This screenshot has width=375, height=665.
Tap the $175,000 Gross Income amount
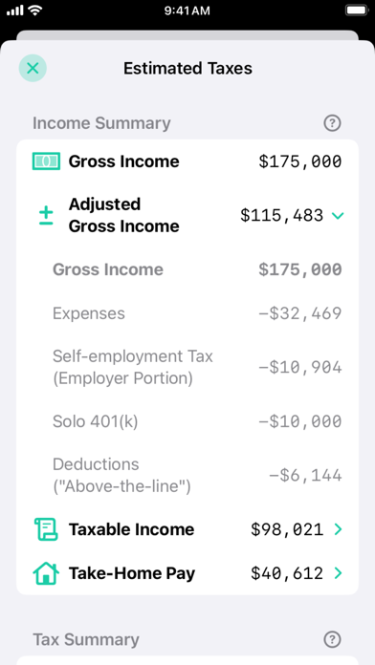coord(300,161)
